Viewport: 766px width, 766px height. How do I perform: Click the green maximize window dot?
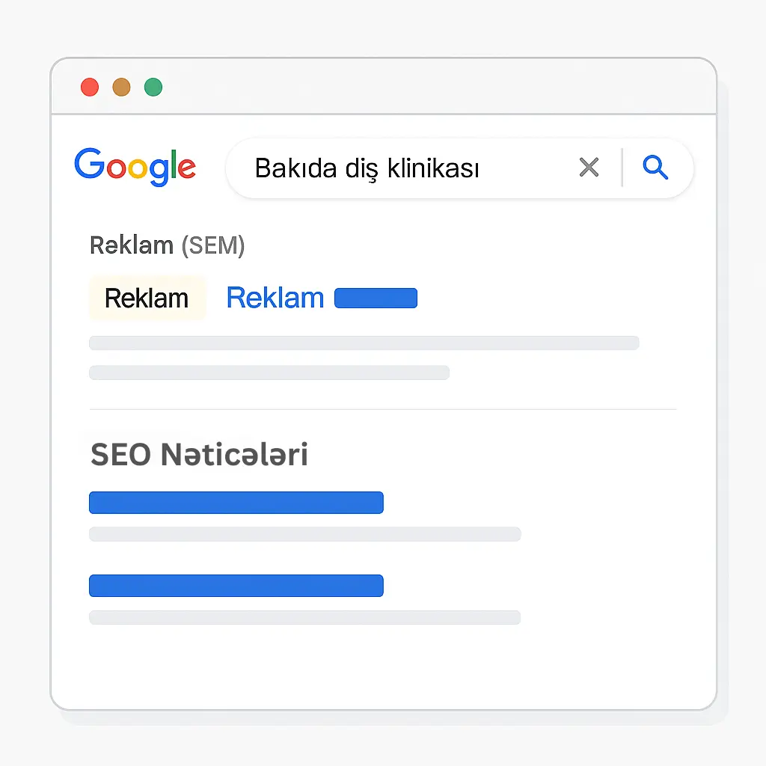pyautogui.click(x=153, y=88)
